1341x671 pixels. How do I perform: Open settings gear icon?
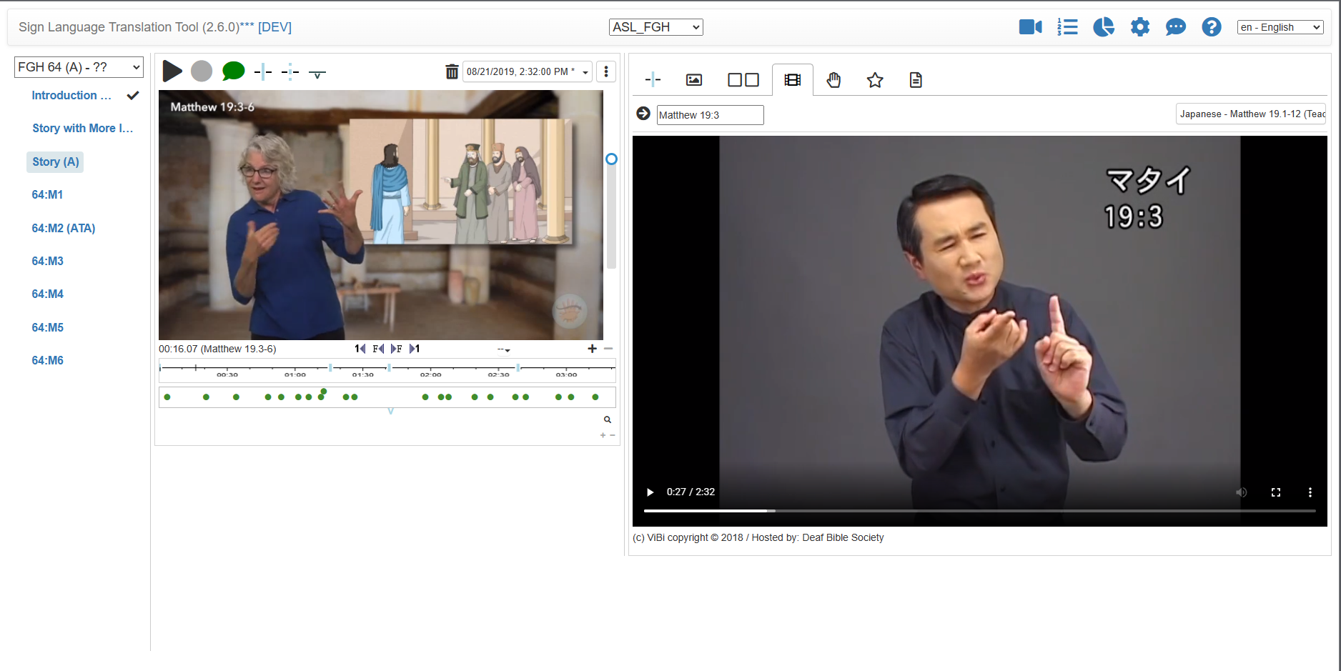(x=1140, y=27)
